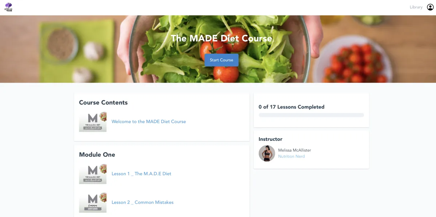436x217 pixels.
Task: Click the 0 of 17 Lessons Completed text
Action: click(291, 107)
